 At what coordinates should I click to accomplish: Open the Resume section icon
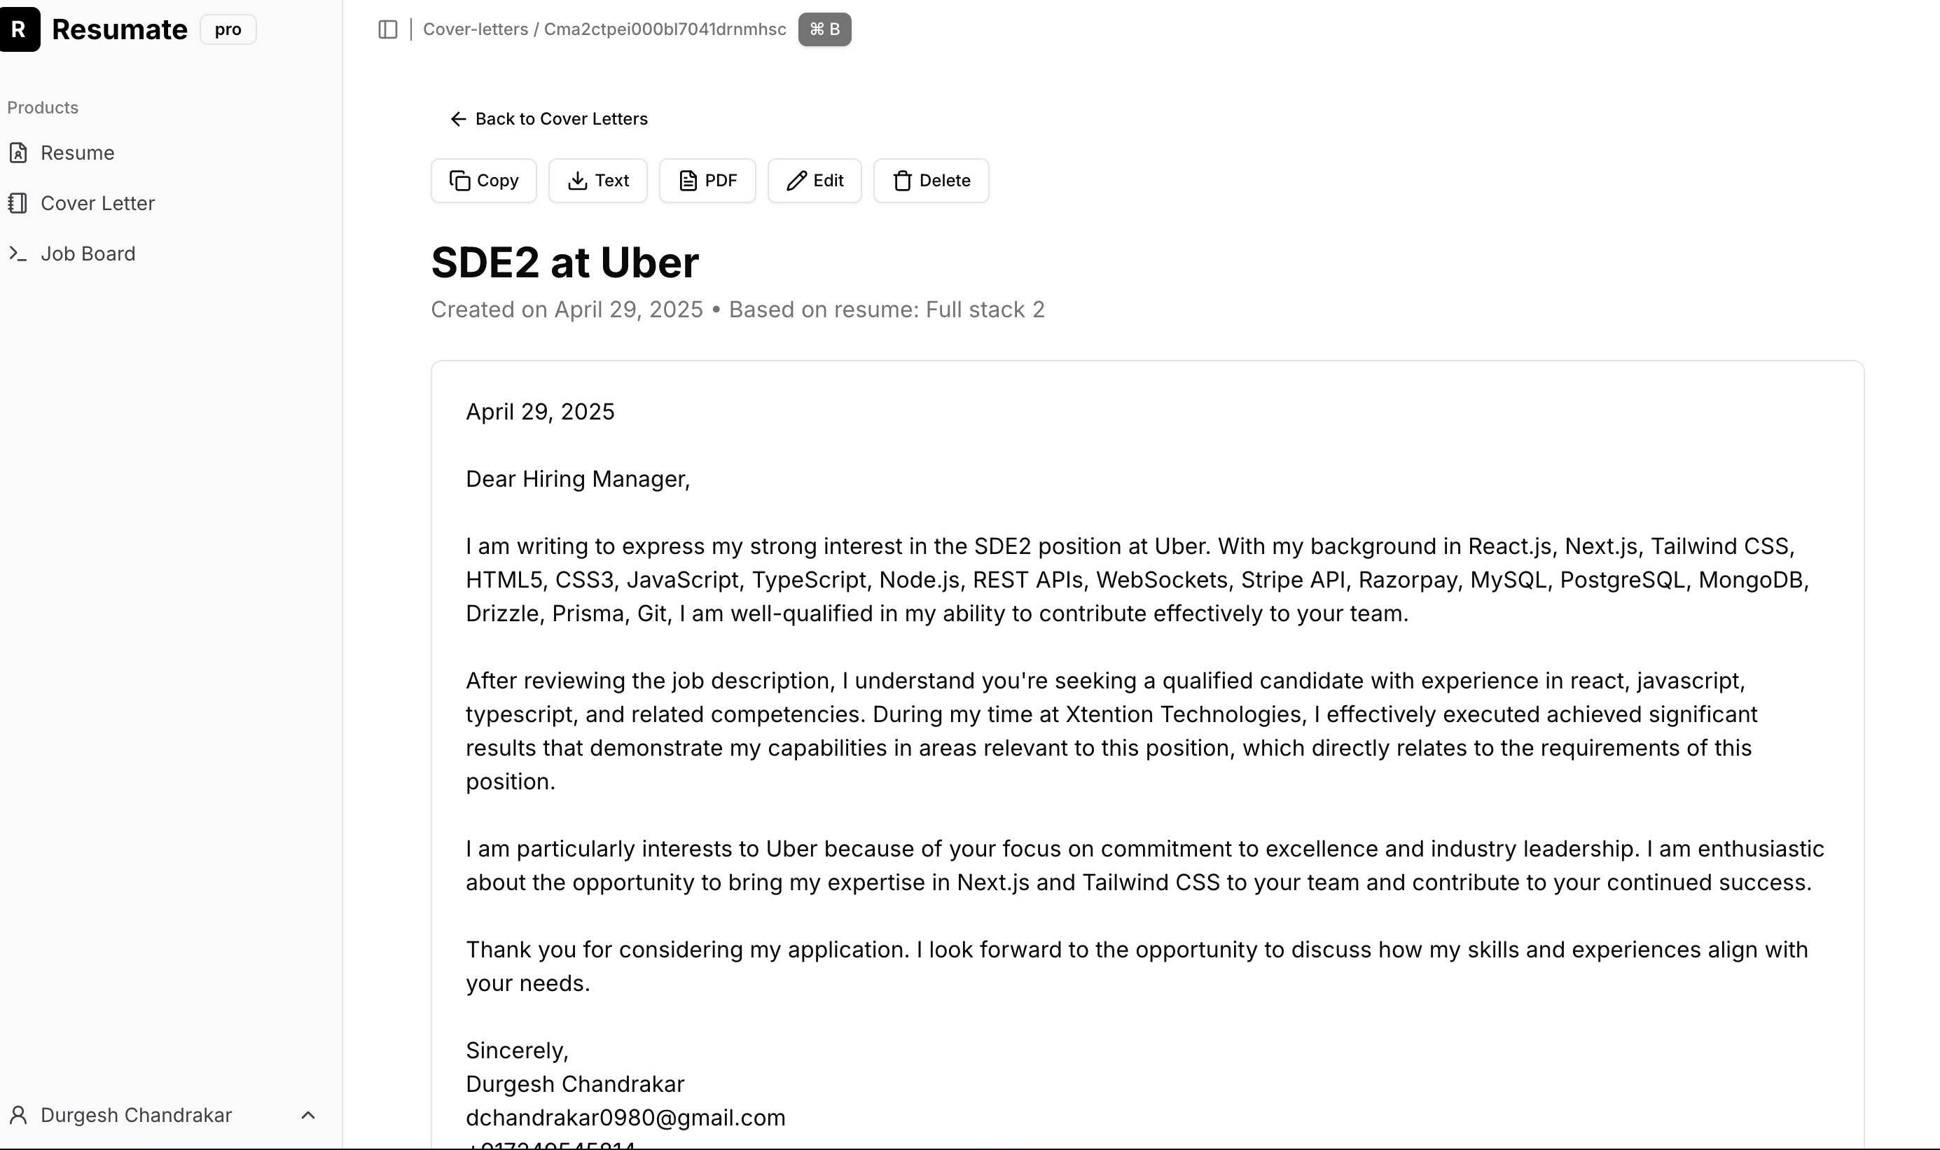coord(19,153)
